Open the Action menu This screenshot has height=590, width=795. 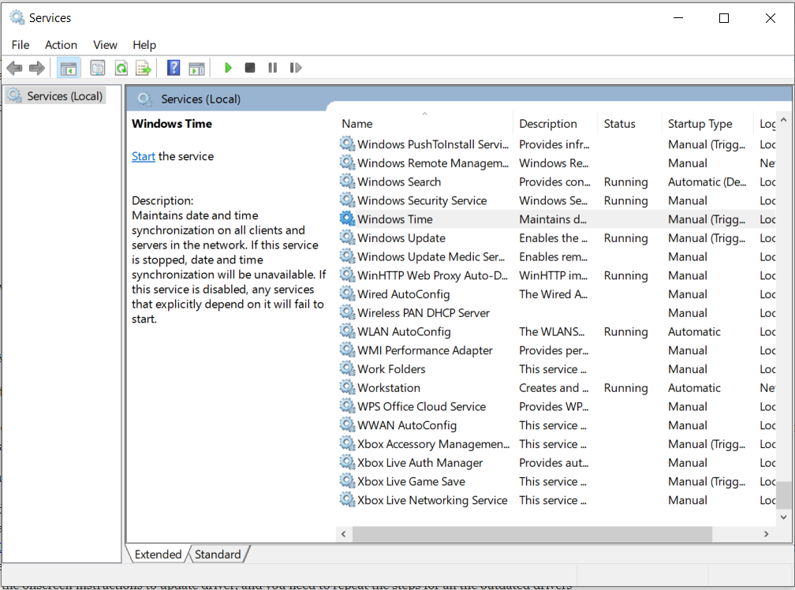click(x=61, y=45)
